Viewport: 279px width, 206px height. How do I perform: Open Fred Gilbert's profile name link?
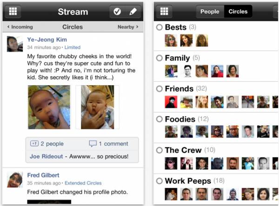[43, 175]
